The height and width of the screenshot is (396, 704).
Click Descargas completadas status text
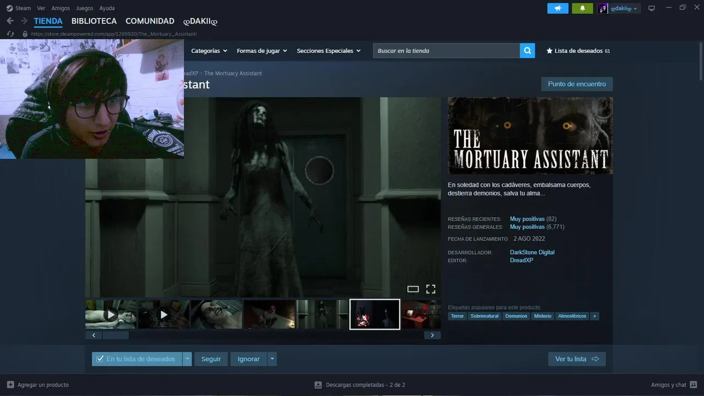pos(365,385)
